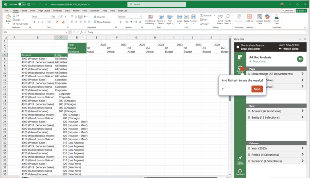The width and height of the screenshot is (310, 178).
Task: Open the Legal disclaimer link
Action: click(250, 49)
